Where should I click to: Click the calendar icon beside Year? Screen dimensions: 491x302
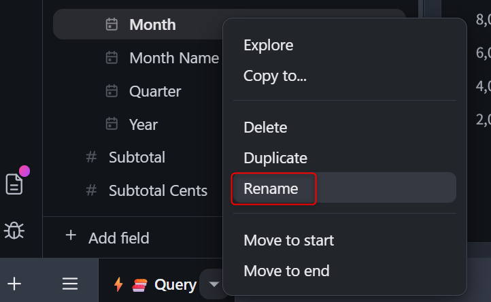tap(112, 124)
